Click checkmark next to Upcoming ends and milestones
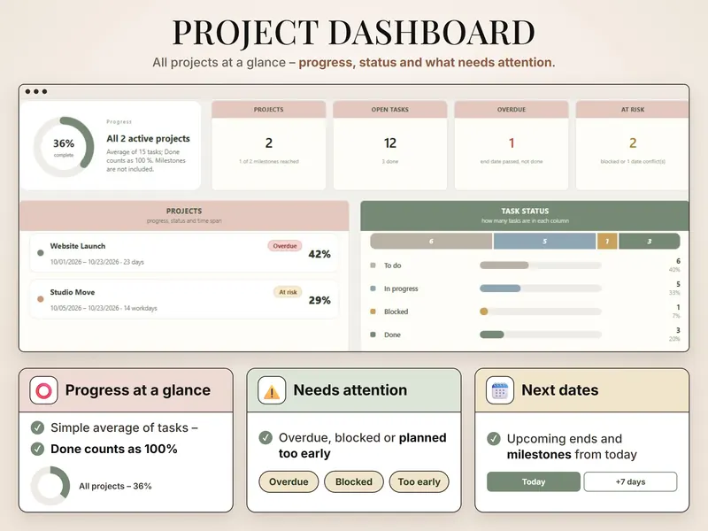The height and width of the screenshot is (531, 708). (494, 438)
